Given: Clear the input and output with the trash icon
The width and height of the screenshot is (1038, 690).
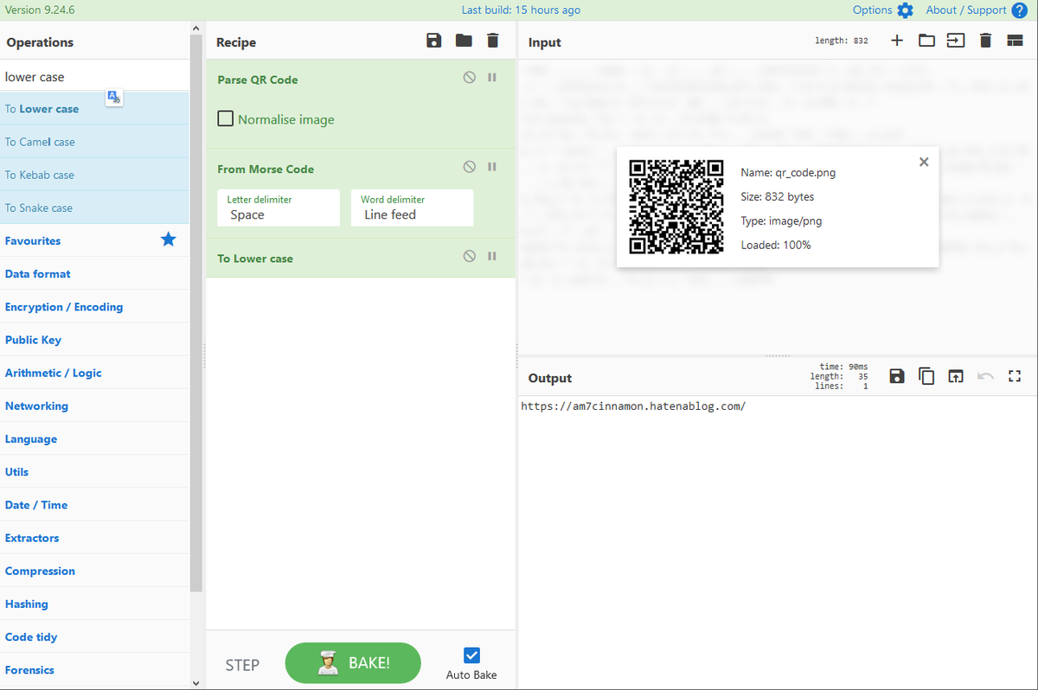Looking at the screenshot, I should [985, 41].
